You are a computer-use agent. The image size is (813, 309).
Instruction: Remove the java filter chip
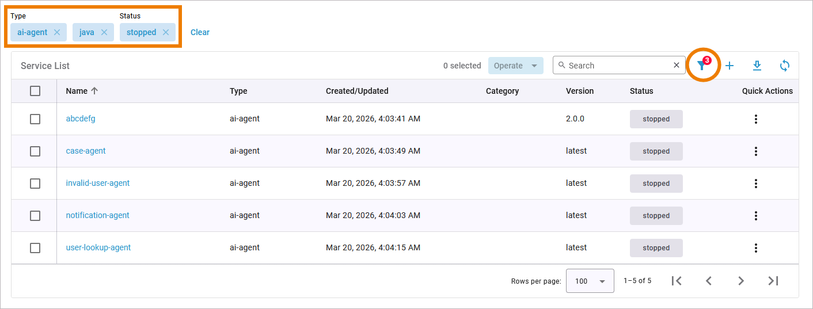point(104,32)
